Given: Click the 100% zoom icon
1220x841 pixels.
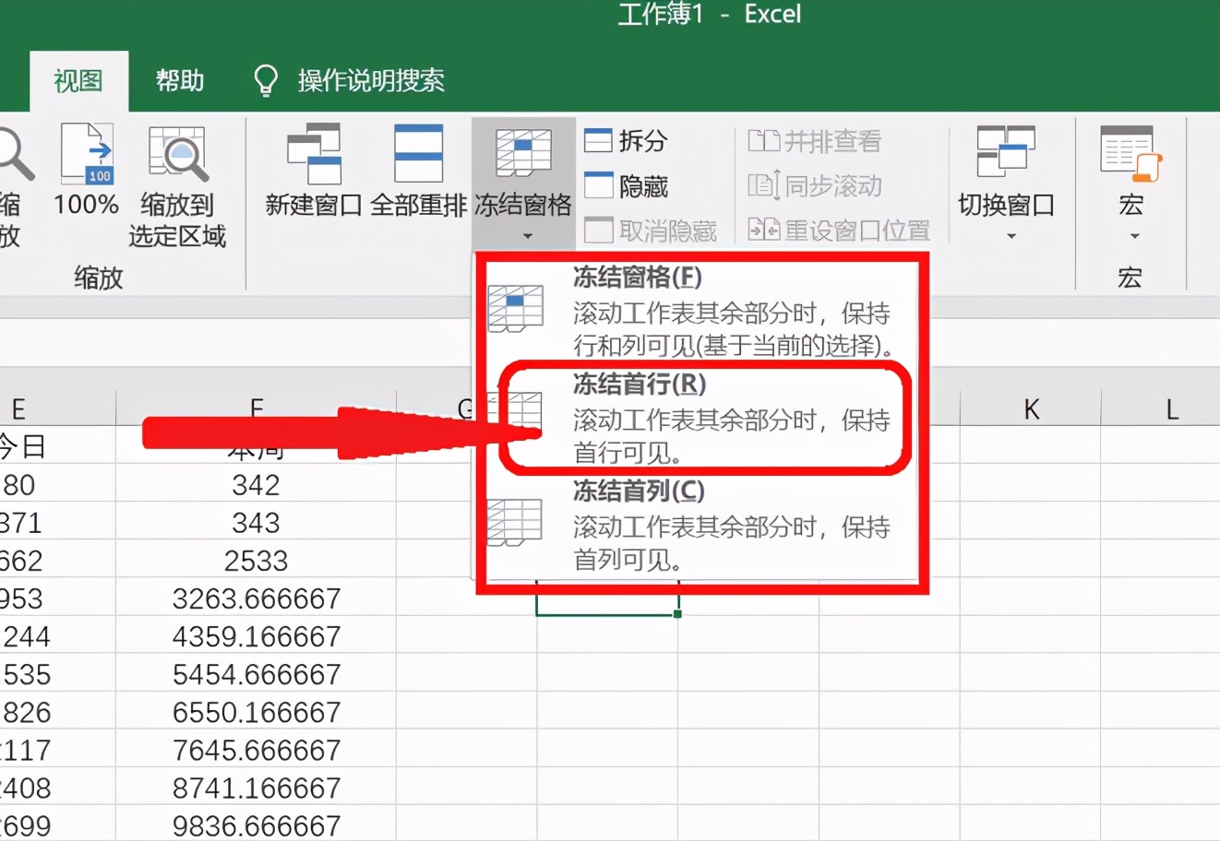Looking at the screenshot, I should 85,175.
